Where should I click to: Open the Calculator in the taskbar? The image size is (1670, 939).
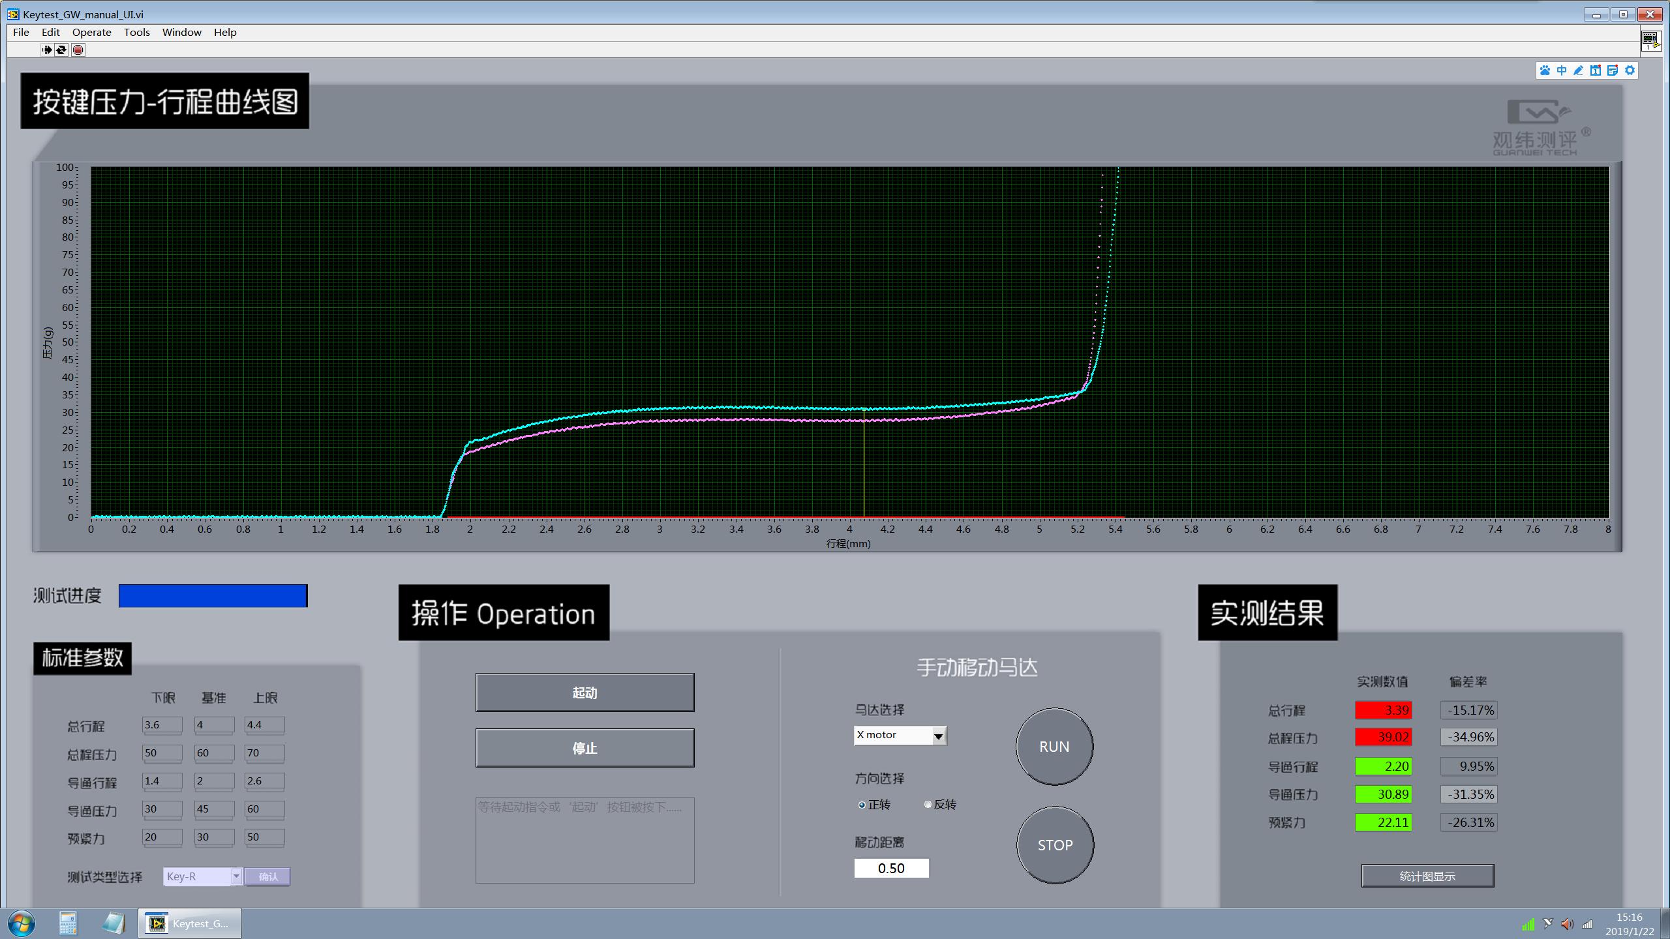[x=68, y=923]
